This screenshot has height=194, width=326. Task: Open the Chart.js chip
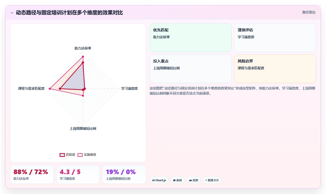click(x=159, y=180)
